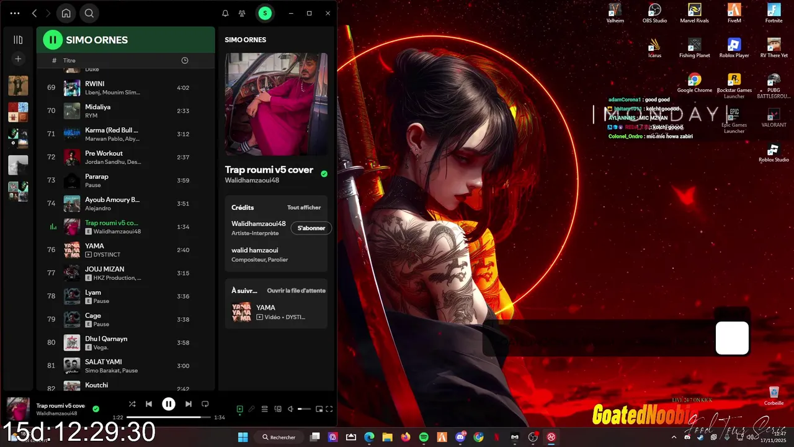Click the Trap roumi v5 cover artwork
This screenshot has height=447, width=794.
pyautogui.click(x=276, y=104)
